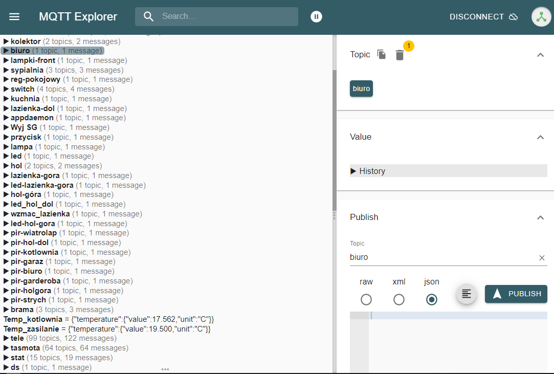Pause topic updates with pause button
This screenshot has width=554, height=374.
click(x=316, y=16)
